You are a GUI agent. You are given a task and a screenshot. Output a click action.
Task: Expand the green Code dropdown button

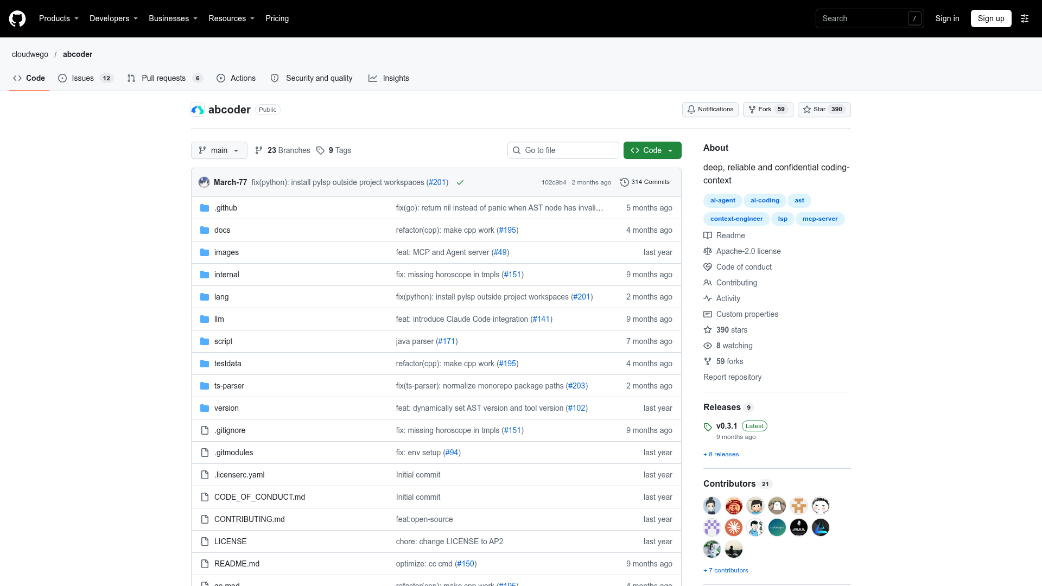[x=652, y=150]
